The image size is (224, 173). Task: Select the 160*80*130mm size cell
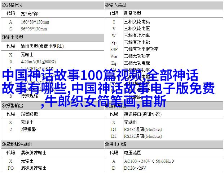[35, 22]
